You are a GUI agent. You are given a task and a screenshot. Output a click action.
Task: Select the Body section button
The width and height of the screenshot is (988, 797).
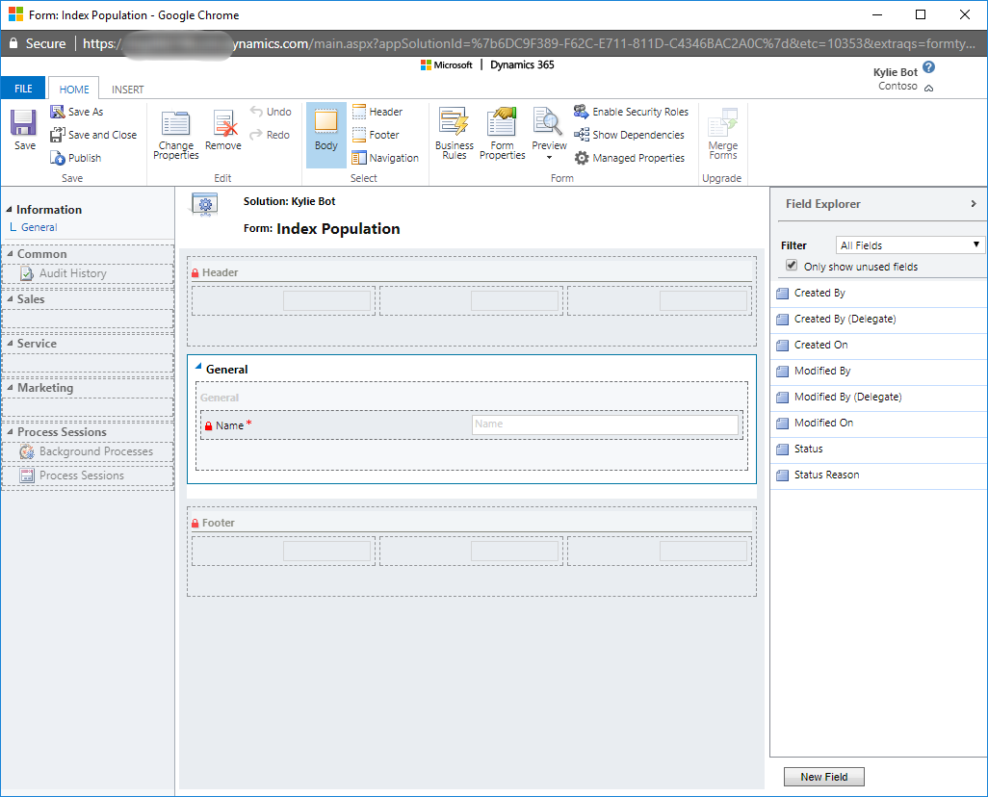click(x=325, y=134)
